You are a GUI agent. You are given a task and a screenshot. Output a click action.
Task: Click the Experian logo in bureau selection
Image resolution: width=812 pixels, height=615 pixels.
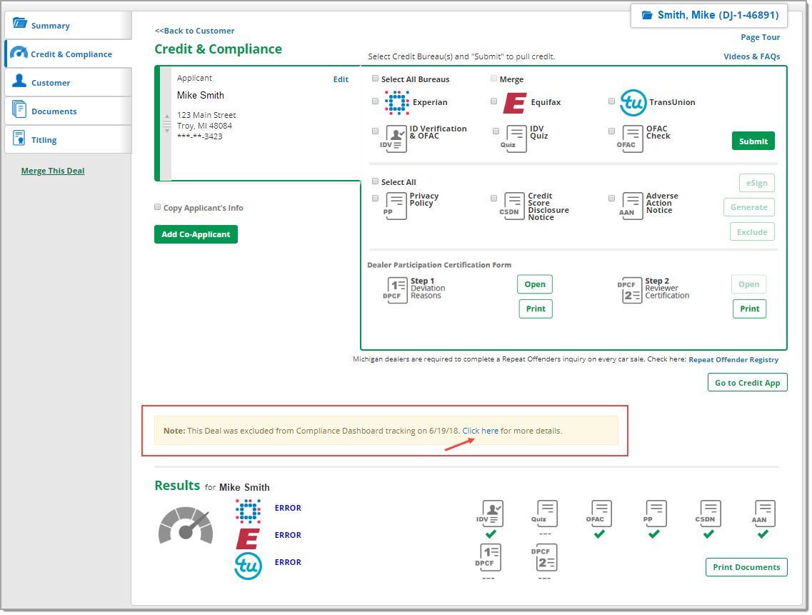point(396,103)
